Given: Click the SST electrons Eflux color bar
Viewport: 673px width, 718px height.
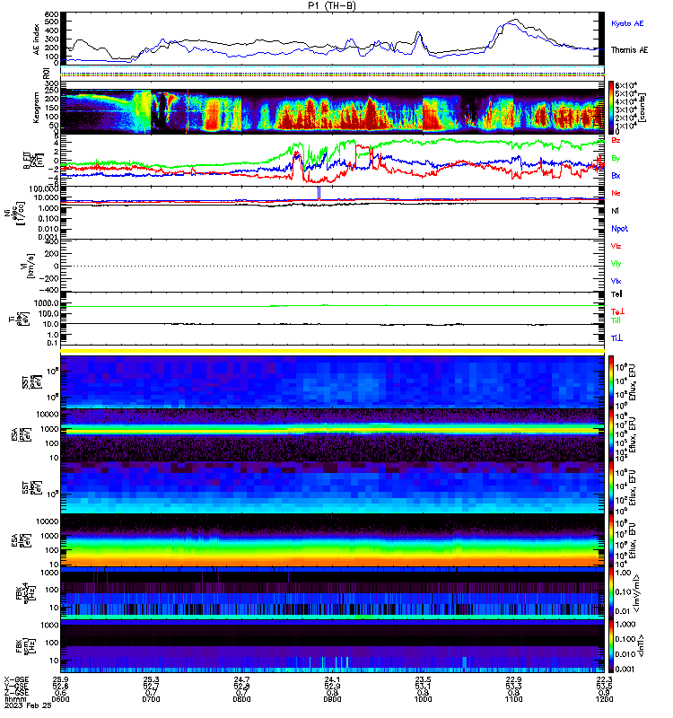Looking at the screenshot, I should pyautogui.click(x=611, y=487).
